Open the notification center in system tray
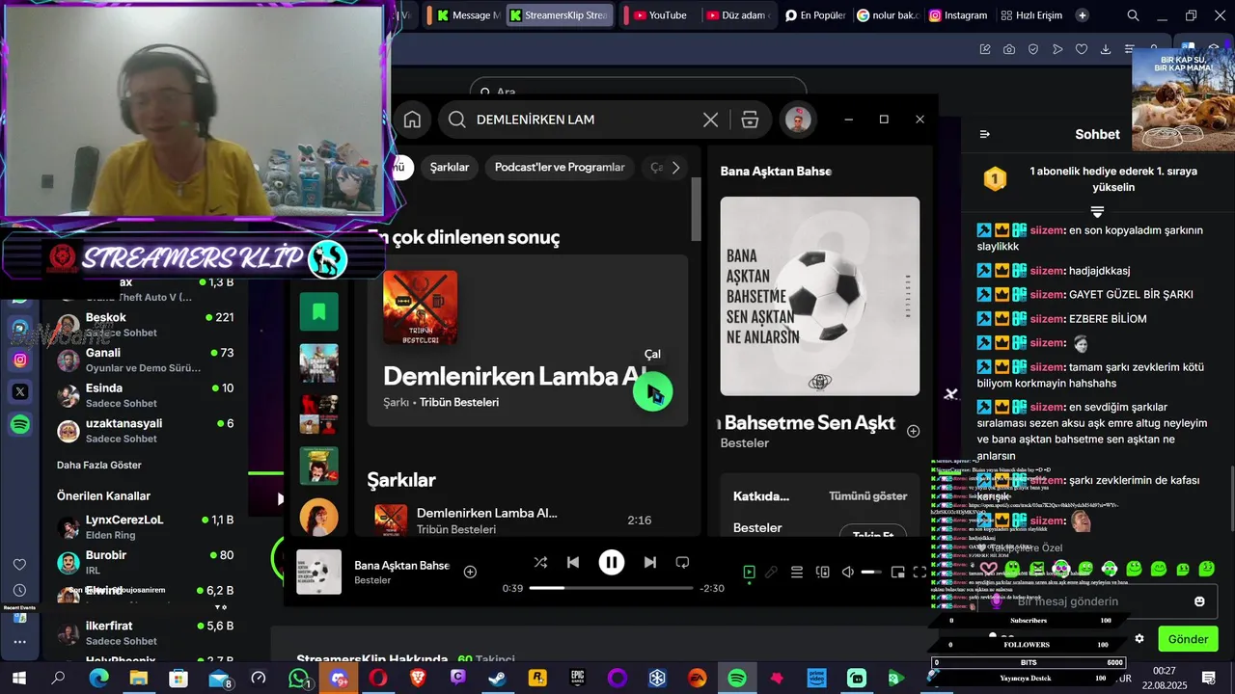This screenshot has height=694, width=1235. [x=1208, y=679]
